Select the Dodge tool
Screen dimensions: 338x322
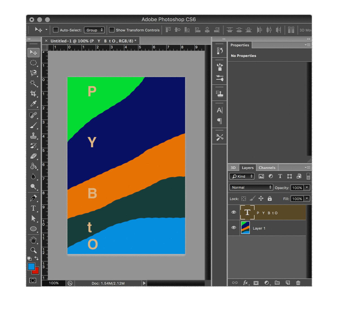click(34, 187)
